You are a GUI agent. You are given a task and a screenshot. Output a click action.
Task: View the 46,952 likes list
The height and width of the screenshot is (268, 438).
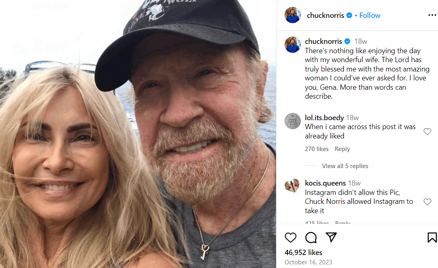tap(303, 253)
